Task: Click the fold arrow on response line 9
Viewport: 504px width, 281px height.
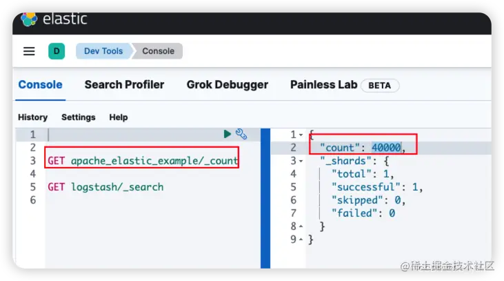Action: click(301, 240)
